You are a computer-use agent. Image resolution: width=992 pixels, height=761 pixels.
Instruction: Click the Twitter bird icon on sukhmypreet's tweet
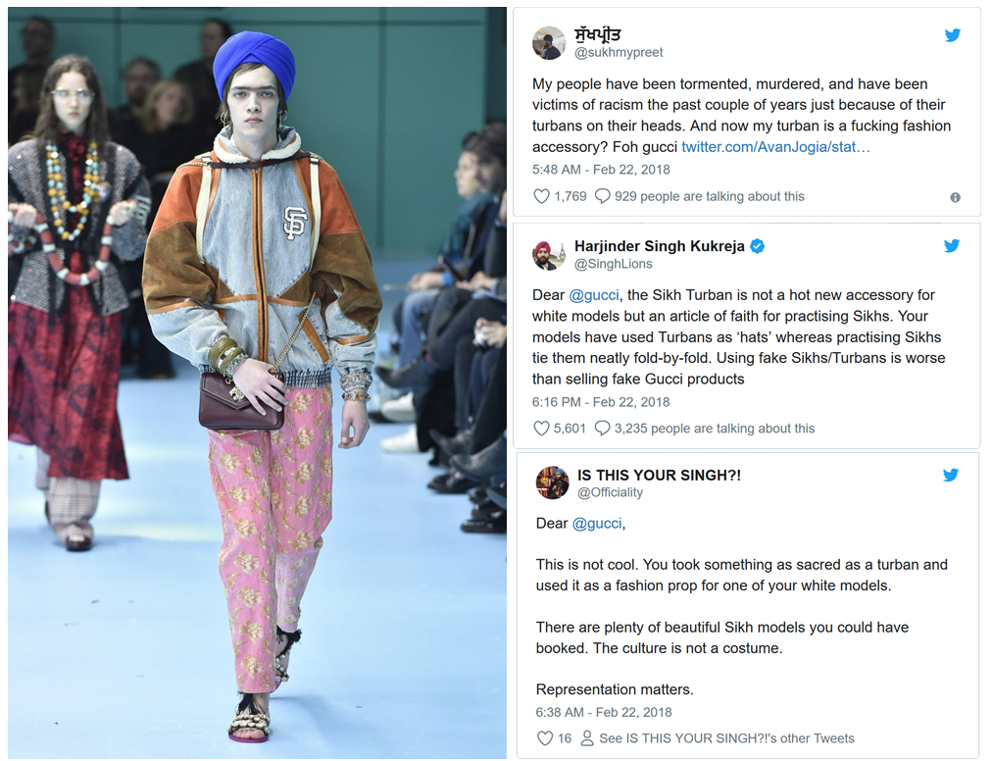(952, 35)
